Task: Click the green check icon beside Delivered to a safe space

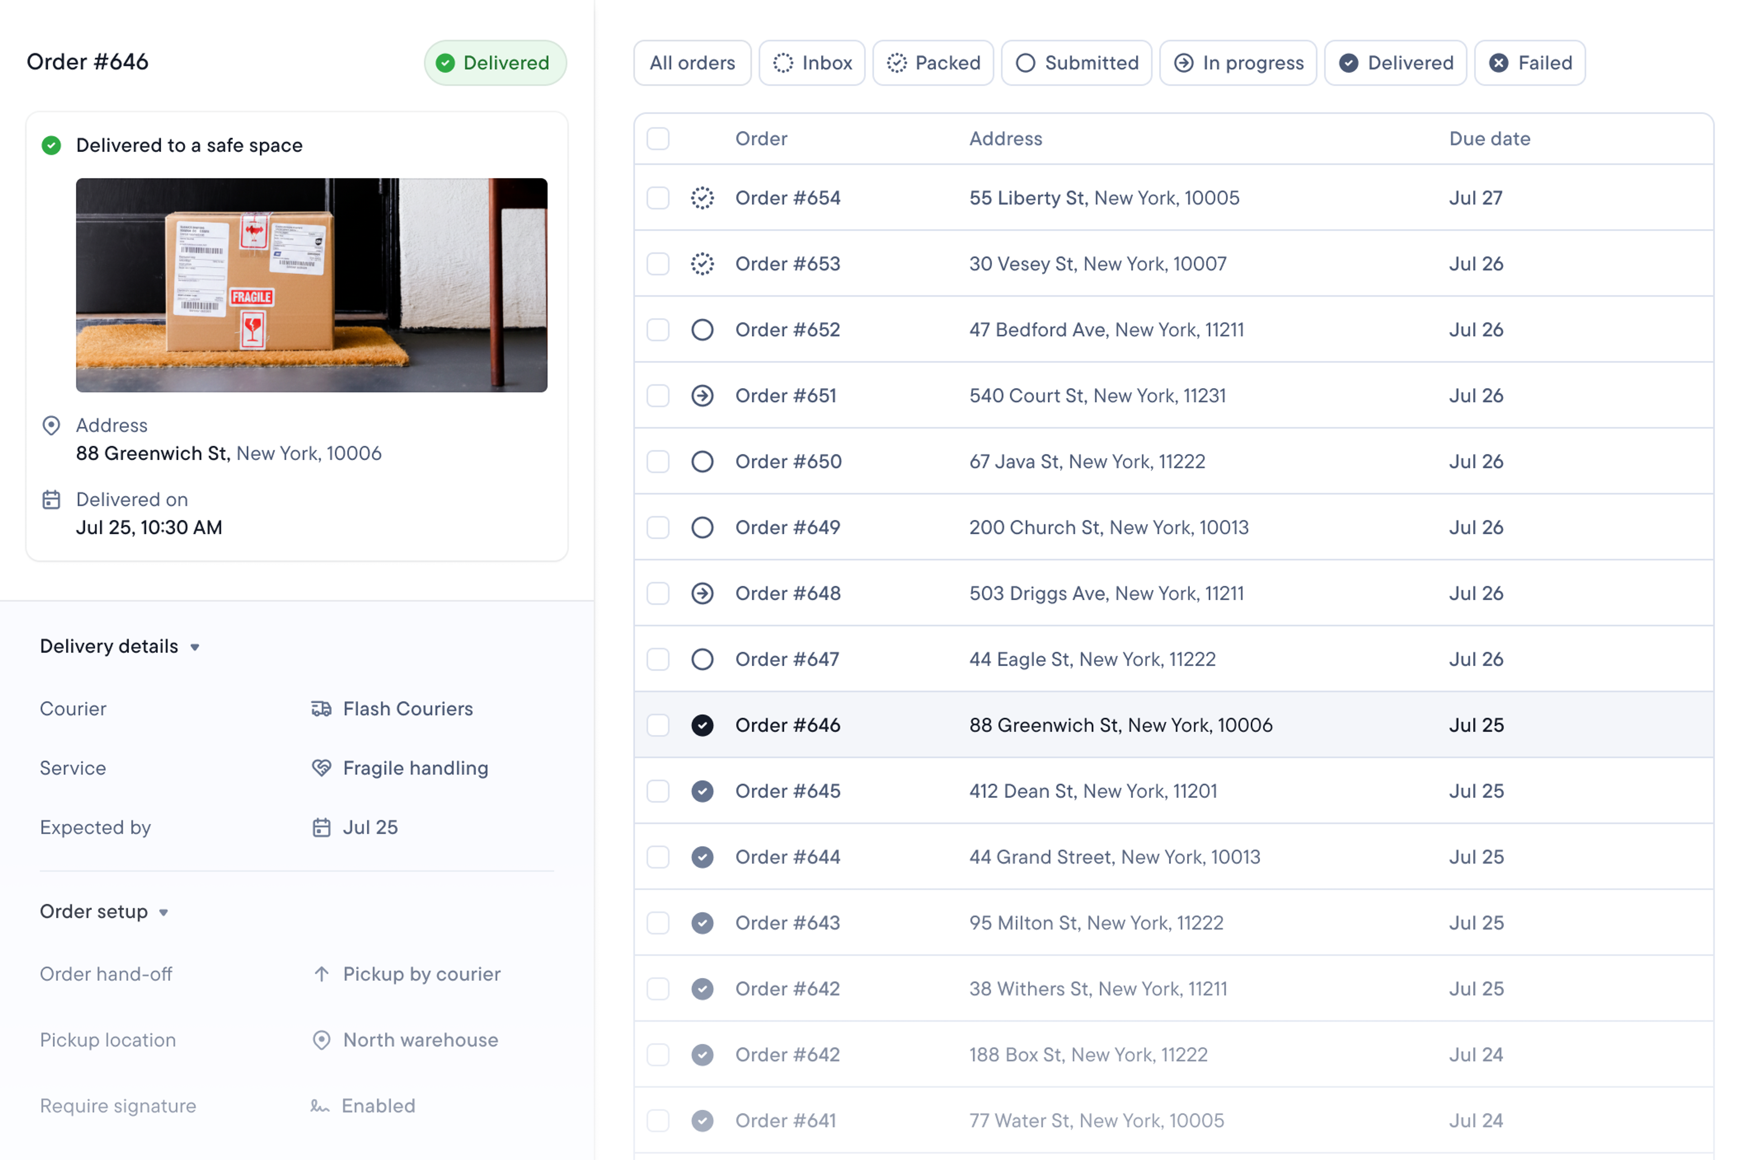Action: 51,145
